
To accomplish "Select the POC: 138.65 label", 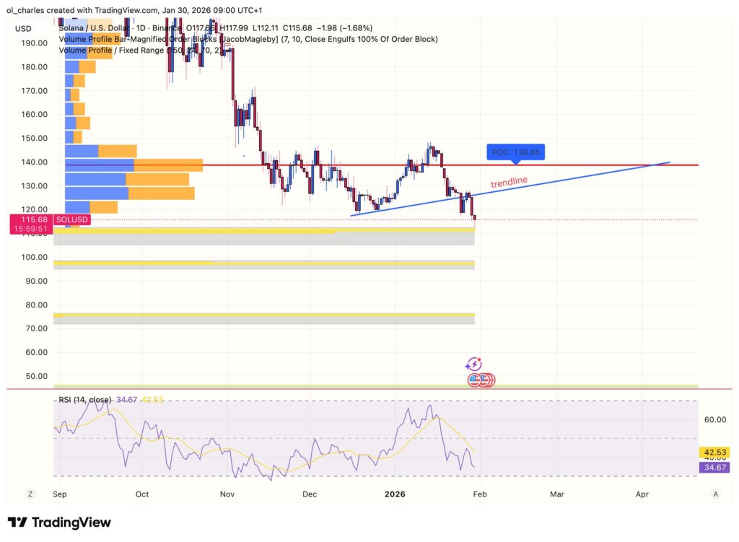I will 515,152.
